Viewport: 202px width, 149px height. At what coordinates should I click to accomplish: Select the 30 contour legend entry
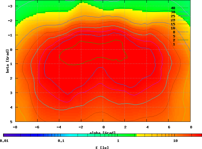tap(173, 12)
